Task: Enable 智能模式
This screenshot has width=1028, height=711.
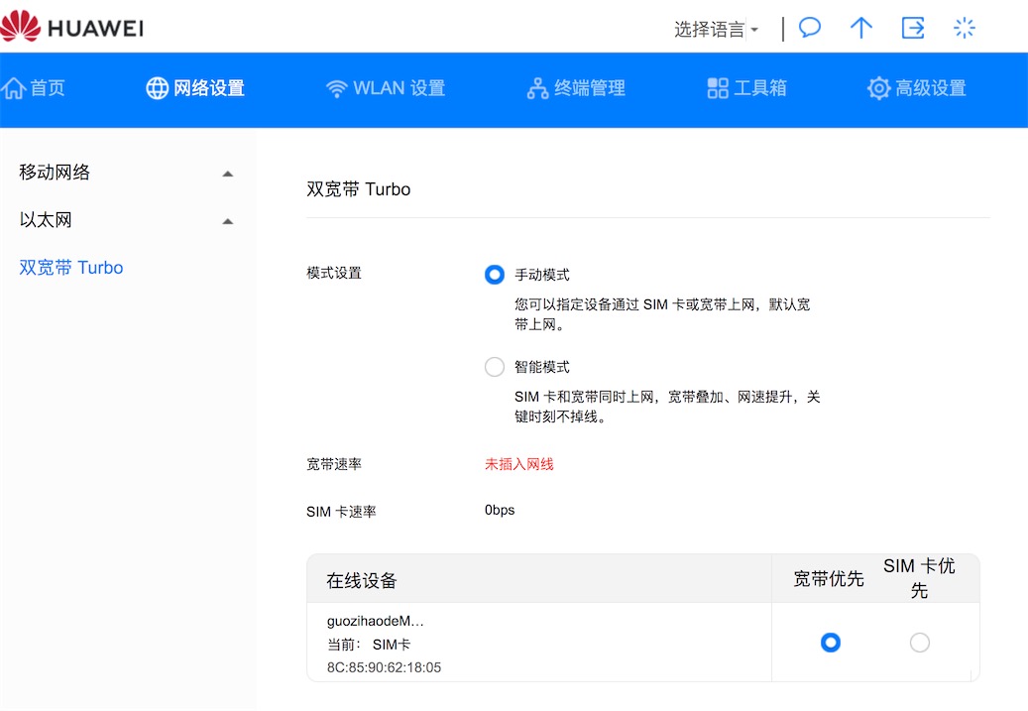Action: [x=494, y=366]
